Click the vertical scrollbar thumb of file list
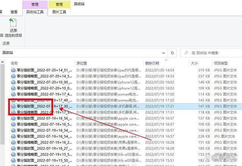 coord(3,104)
